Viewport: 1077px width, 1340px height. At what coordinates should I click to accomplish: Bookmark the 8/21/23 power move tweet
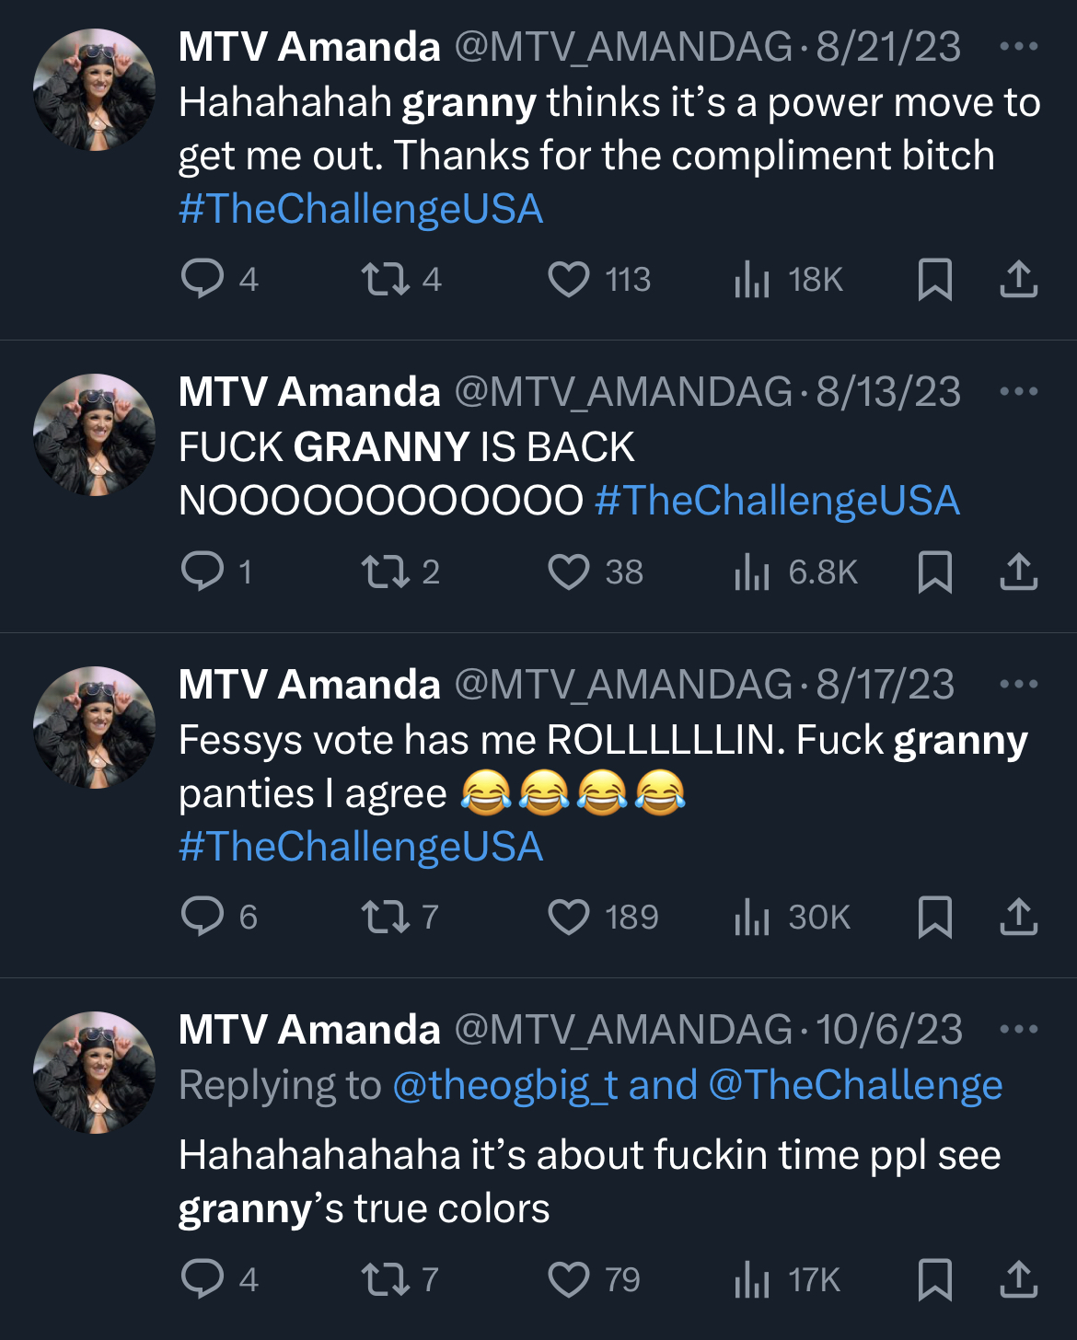pyautogui.click(x=935, y=279)
